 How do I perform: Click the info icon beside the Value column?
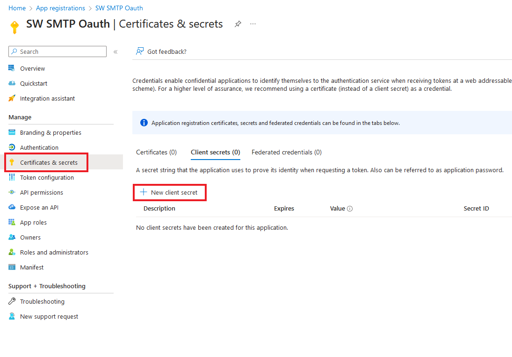349,208
